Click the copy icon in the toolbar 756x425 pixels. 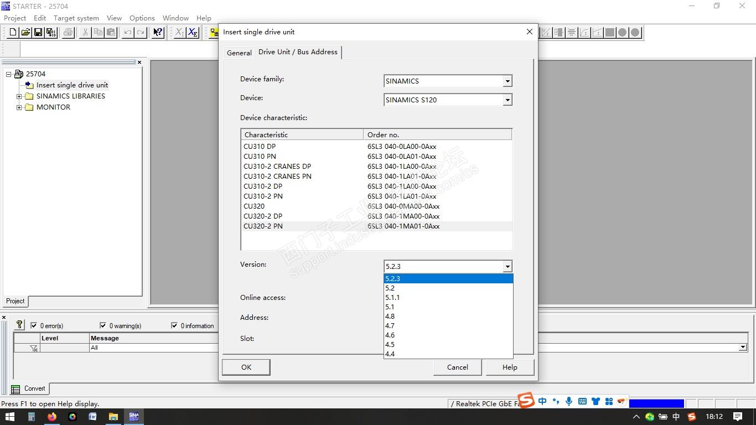[98, 33]
